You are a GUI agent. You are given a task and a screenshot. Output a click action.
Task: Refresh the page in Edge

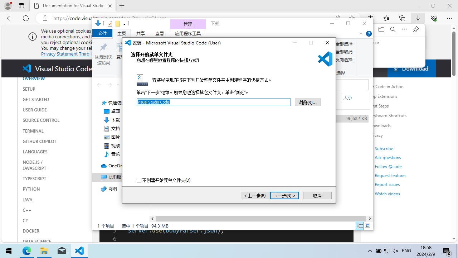26,18
